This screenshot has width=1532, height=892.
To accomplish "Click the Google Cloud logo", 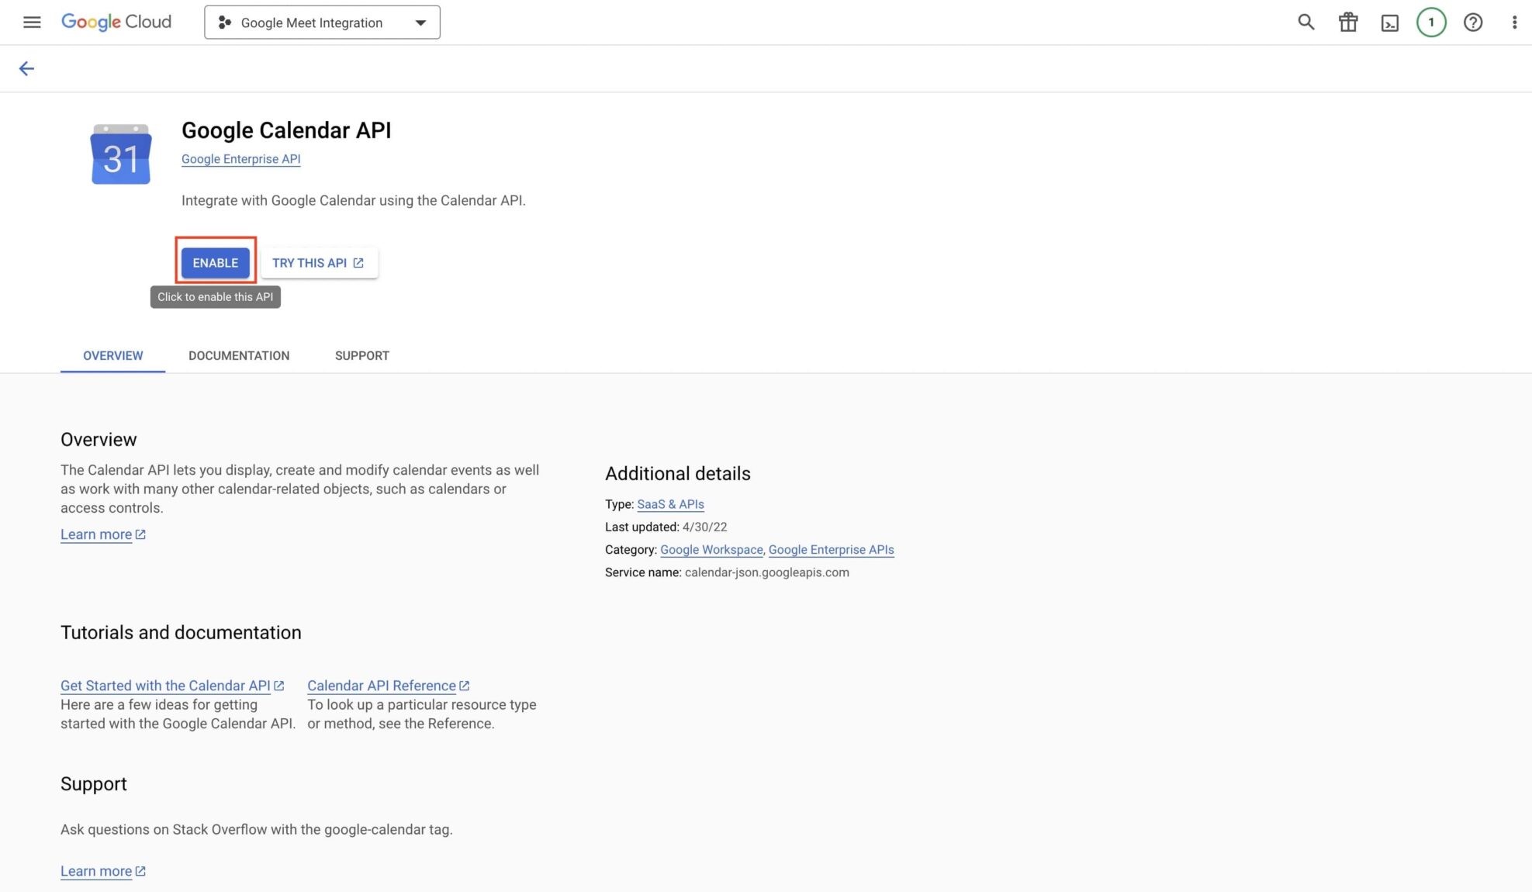I will (x=116, y=22).
